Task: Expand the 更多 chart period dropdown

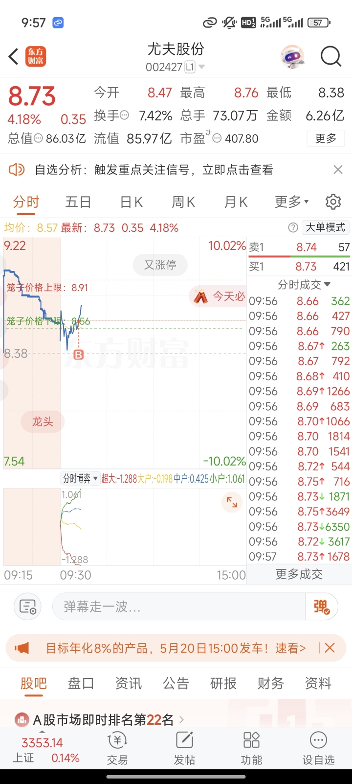Action: coord(292,201)
